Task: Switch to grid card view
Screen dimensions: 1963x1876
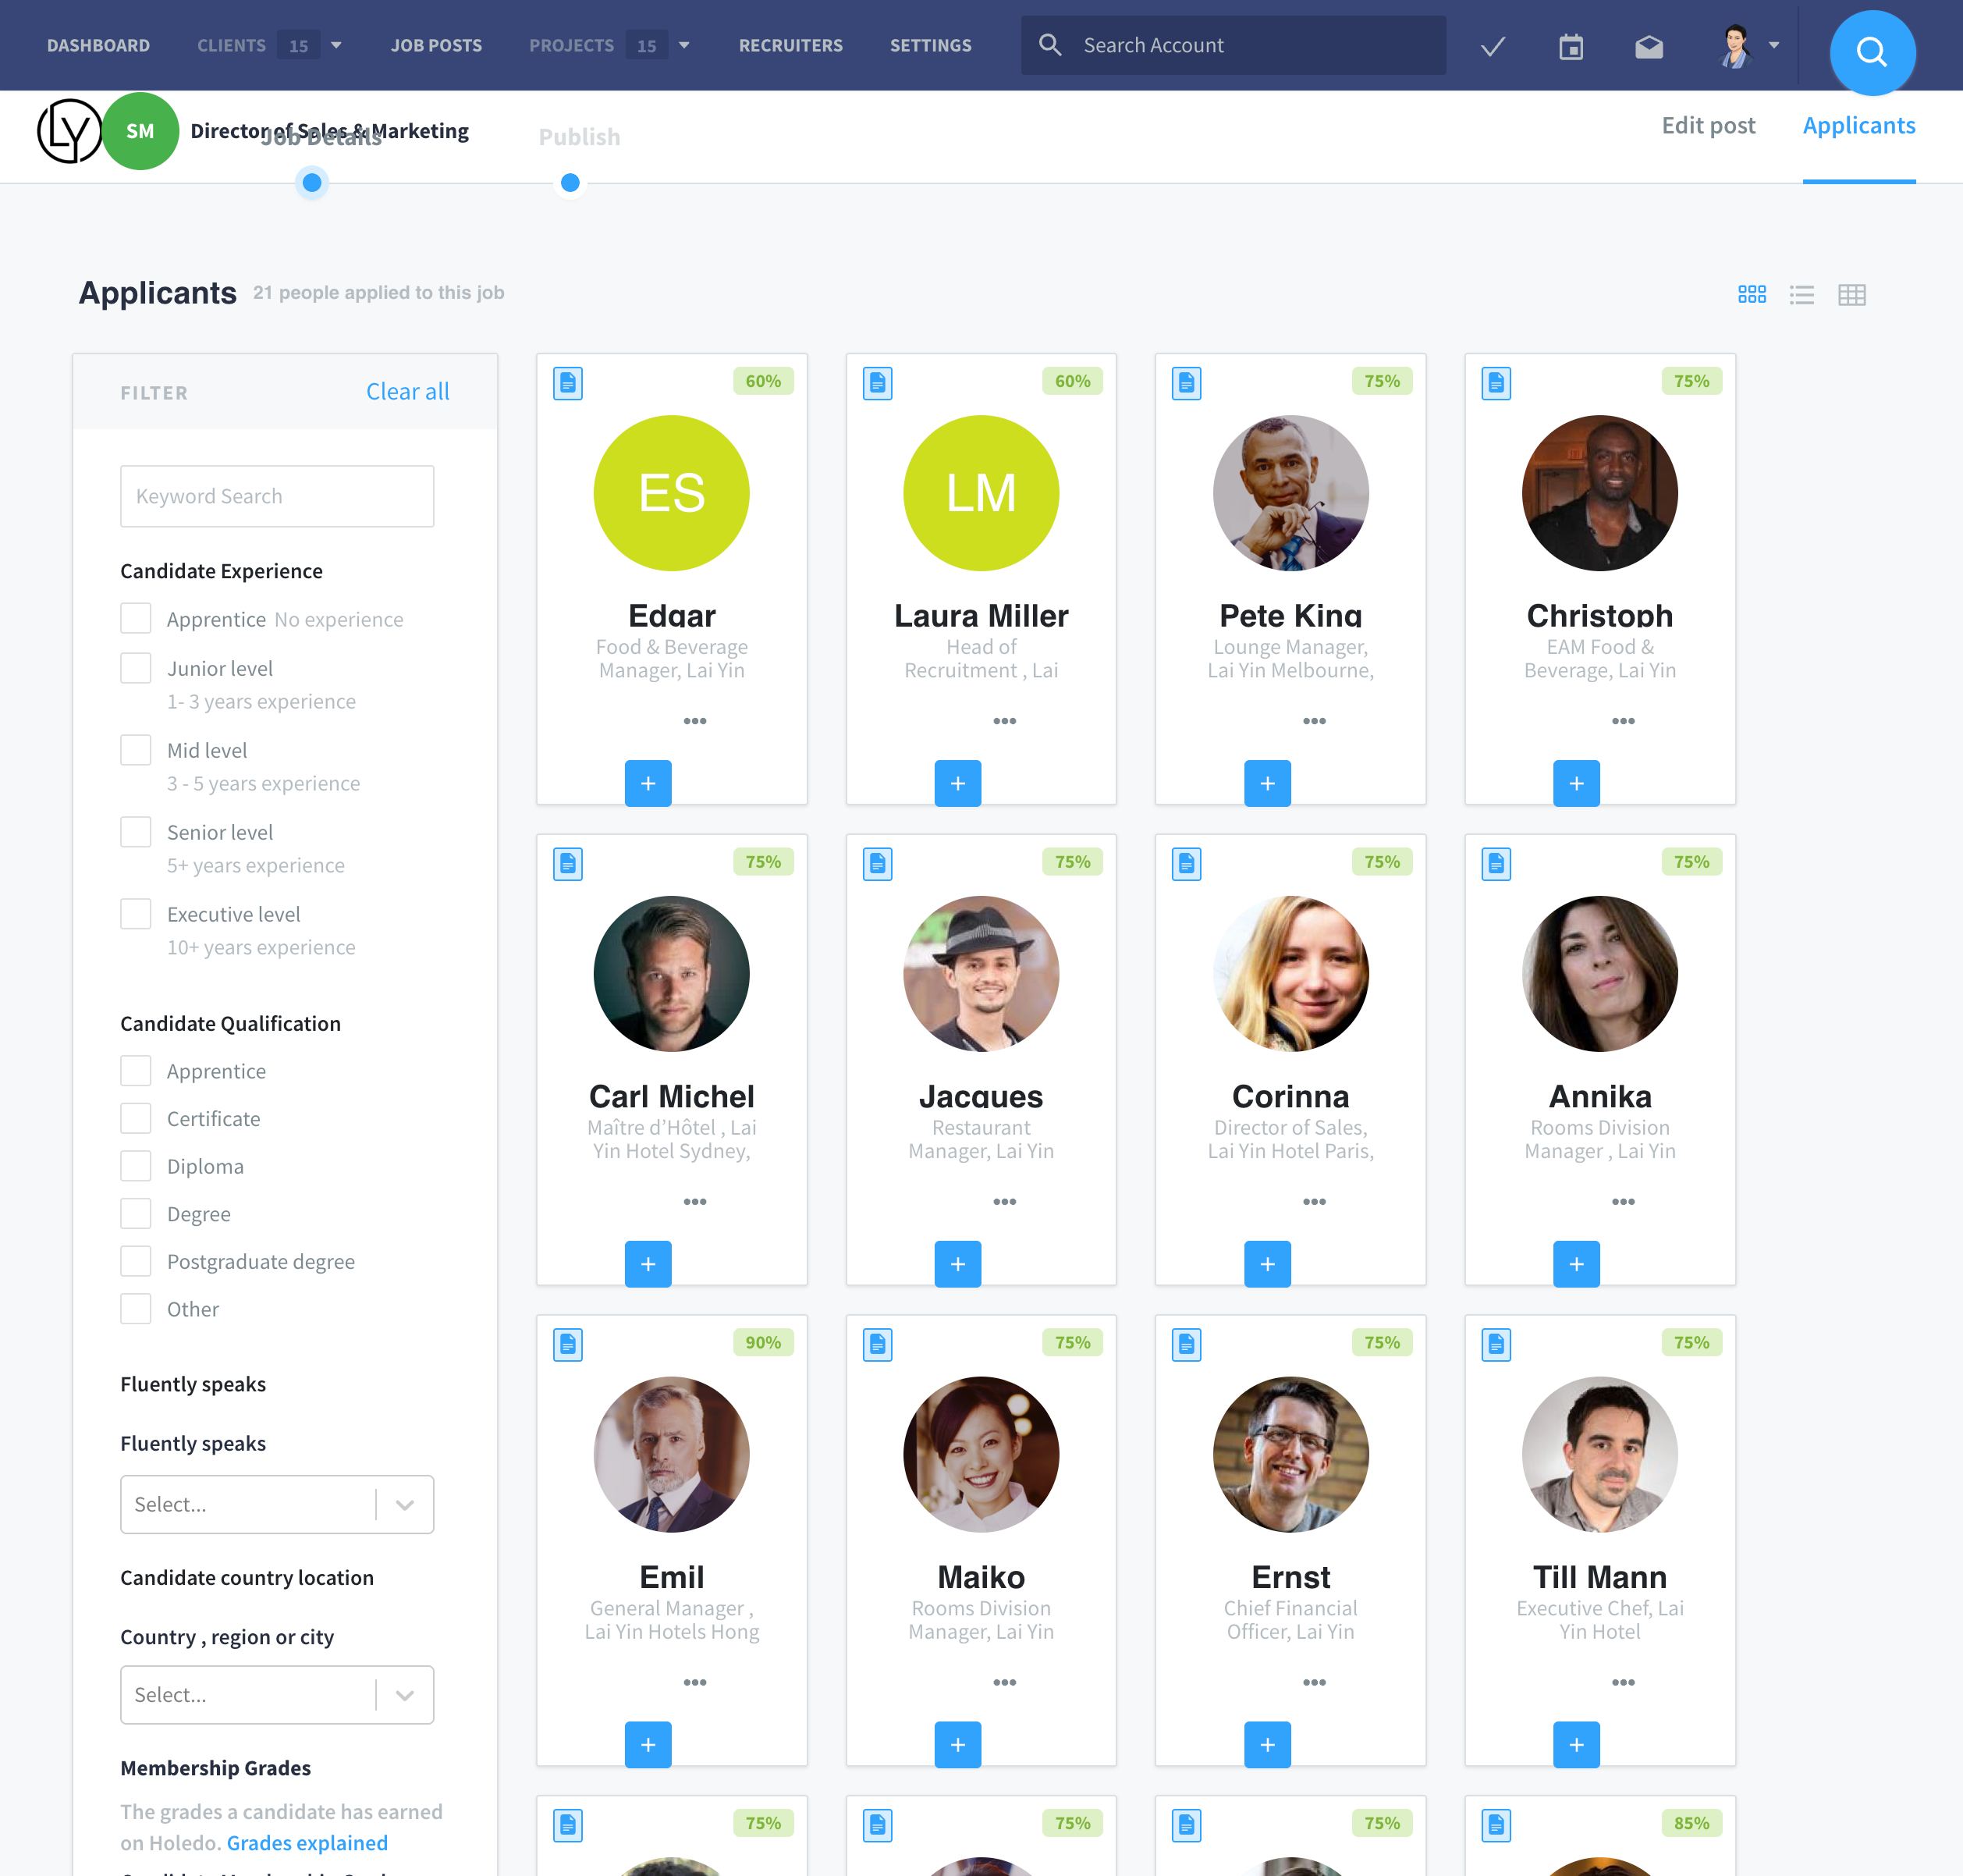Action: (x=1751, y=294)
